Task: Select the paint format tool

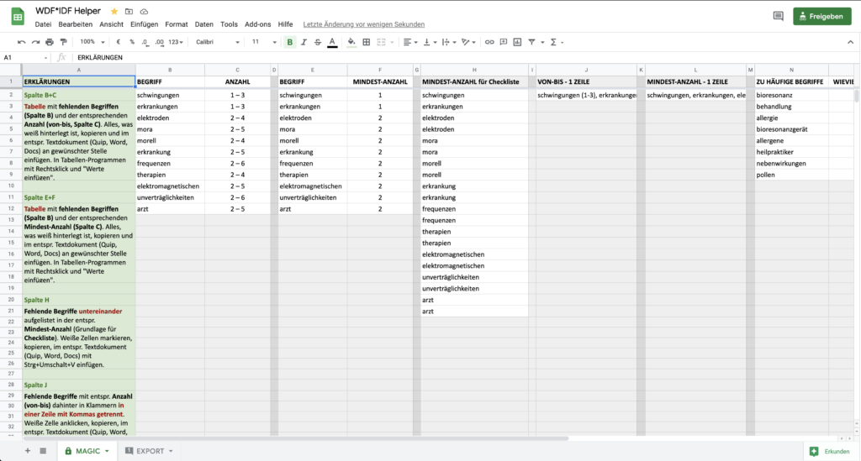Action: (63, 41)
